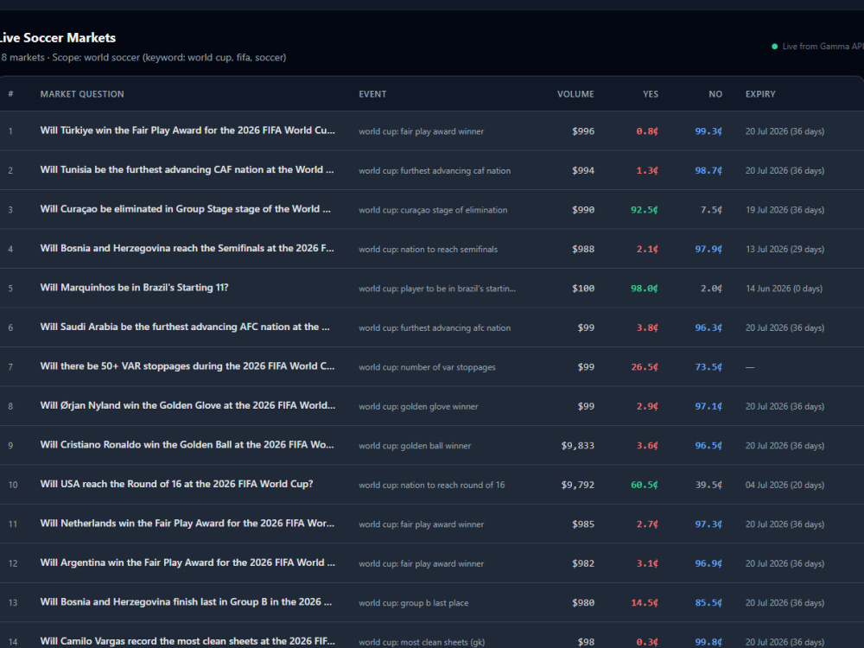The height and width of the screenshot is (648, 864).
Task: Click the 'nation to reach semifinals' event
Action: pos(429,249)
